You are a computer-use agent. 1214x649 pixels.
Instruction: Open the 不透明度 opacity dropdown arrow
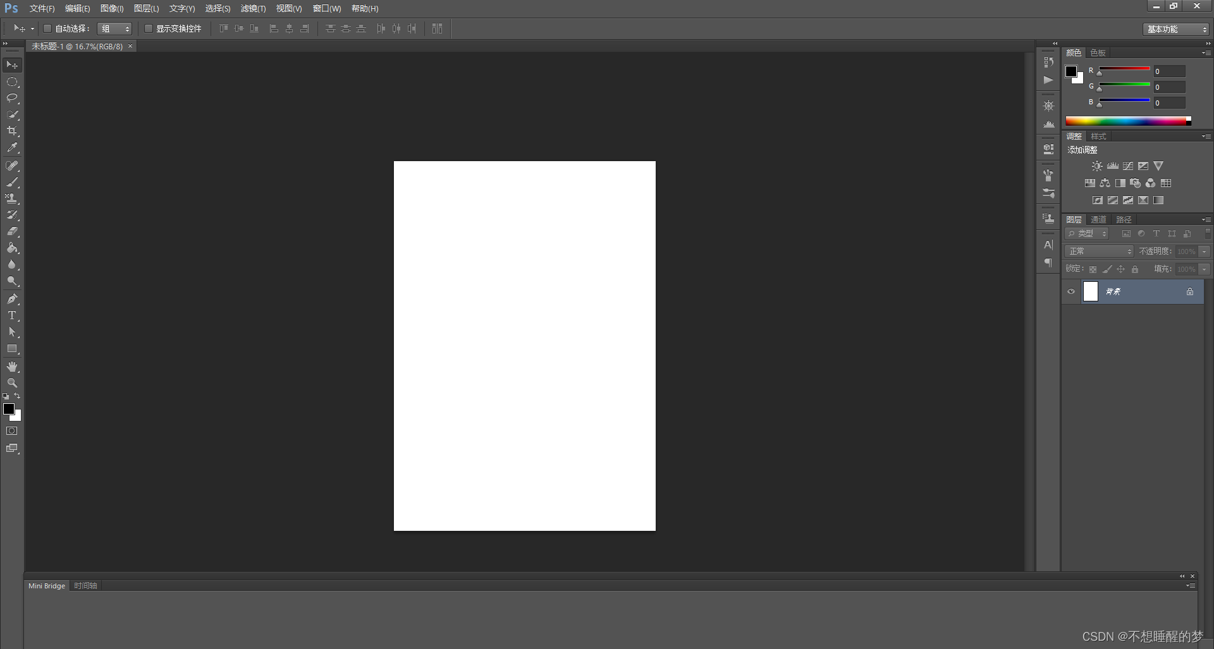[1205, 252]
